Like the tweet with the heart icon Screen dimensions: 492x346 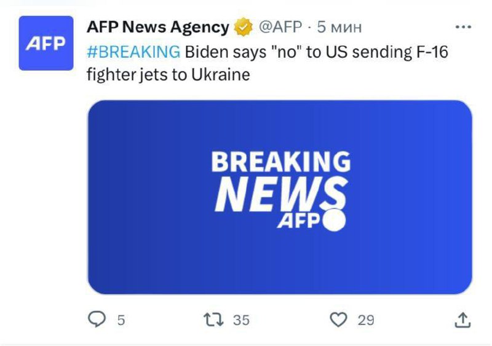[339, 320]
